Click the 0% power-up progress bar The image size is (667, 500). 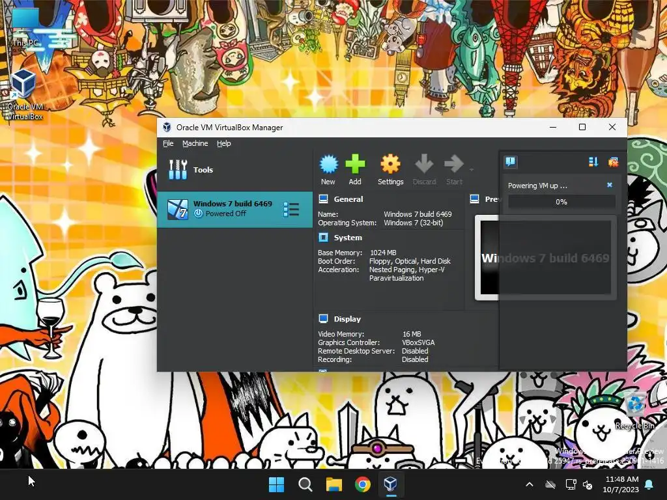[561, 202]
